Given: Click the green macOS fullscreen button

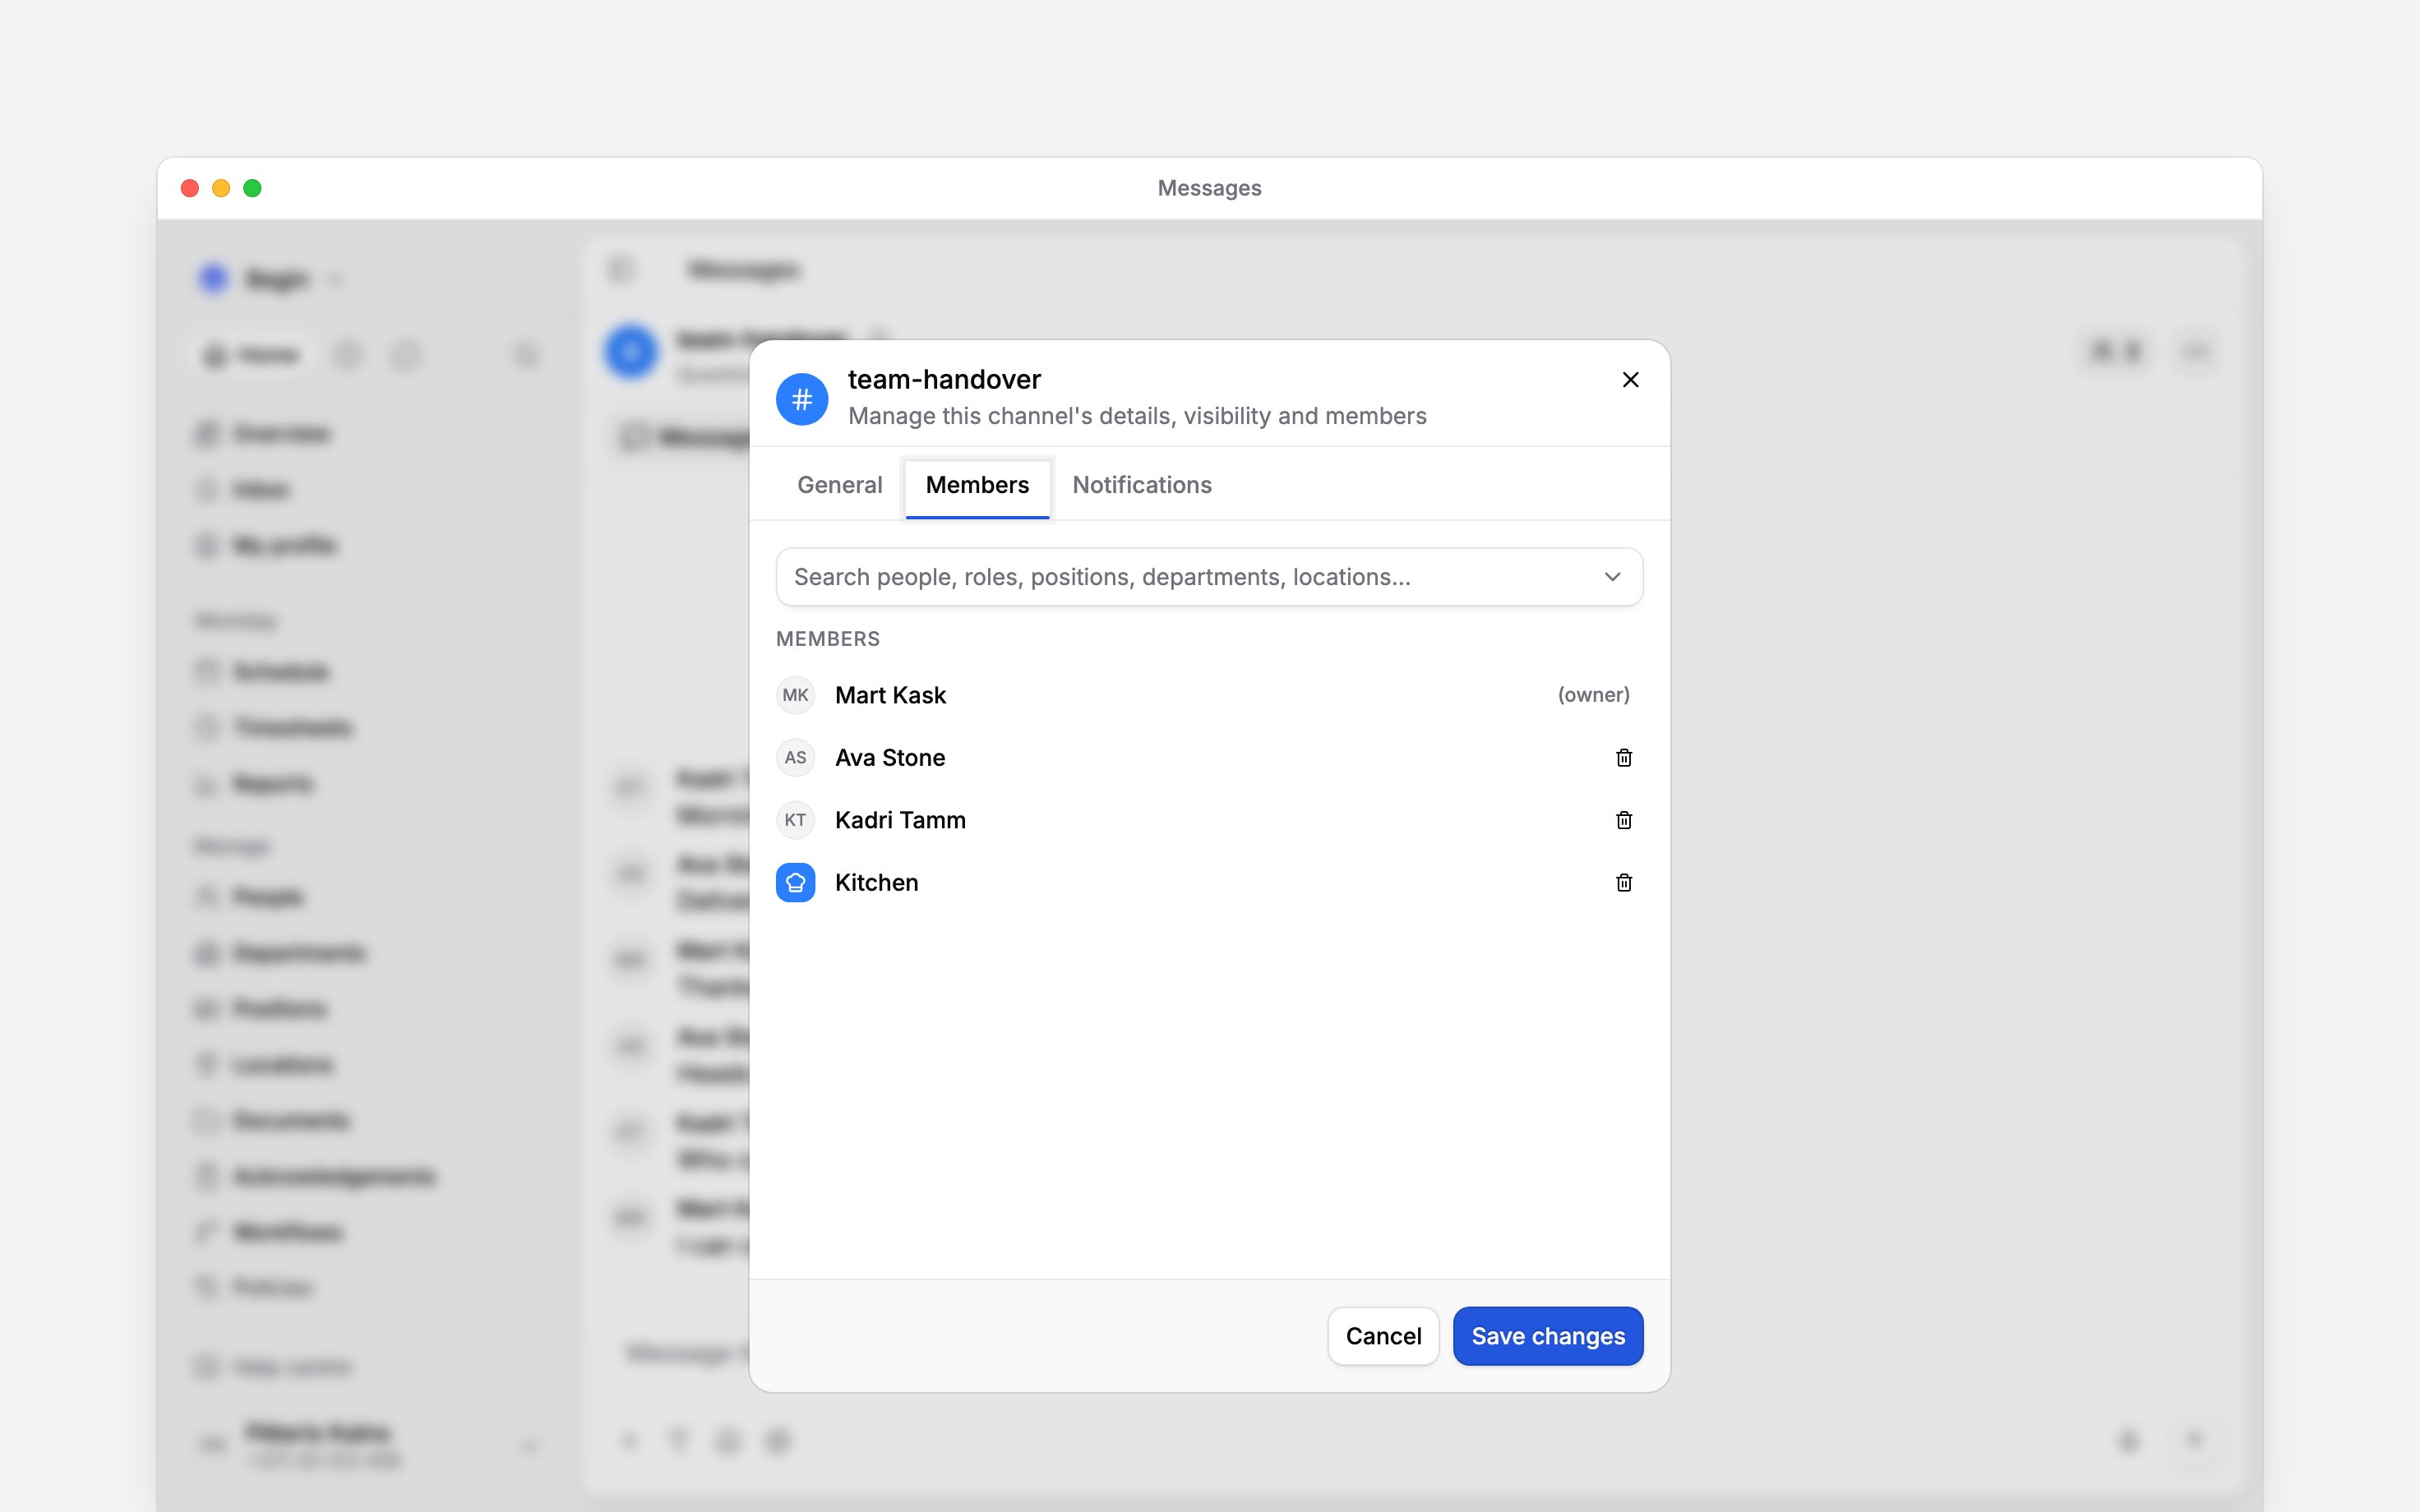Looking at the screenshot, I should pyautogui.click(x=253, y=188).
